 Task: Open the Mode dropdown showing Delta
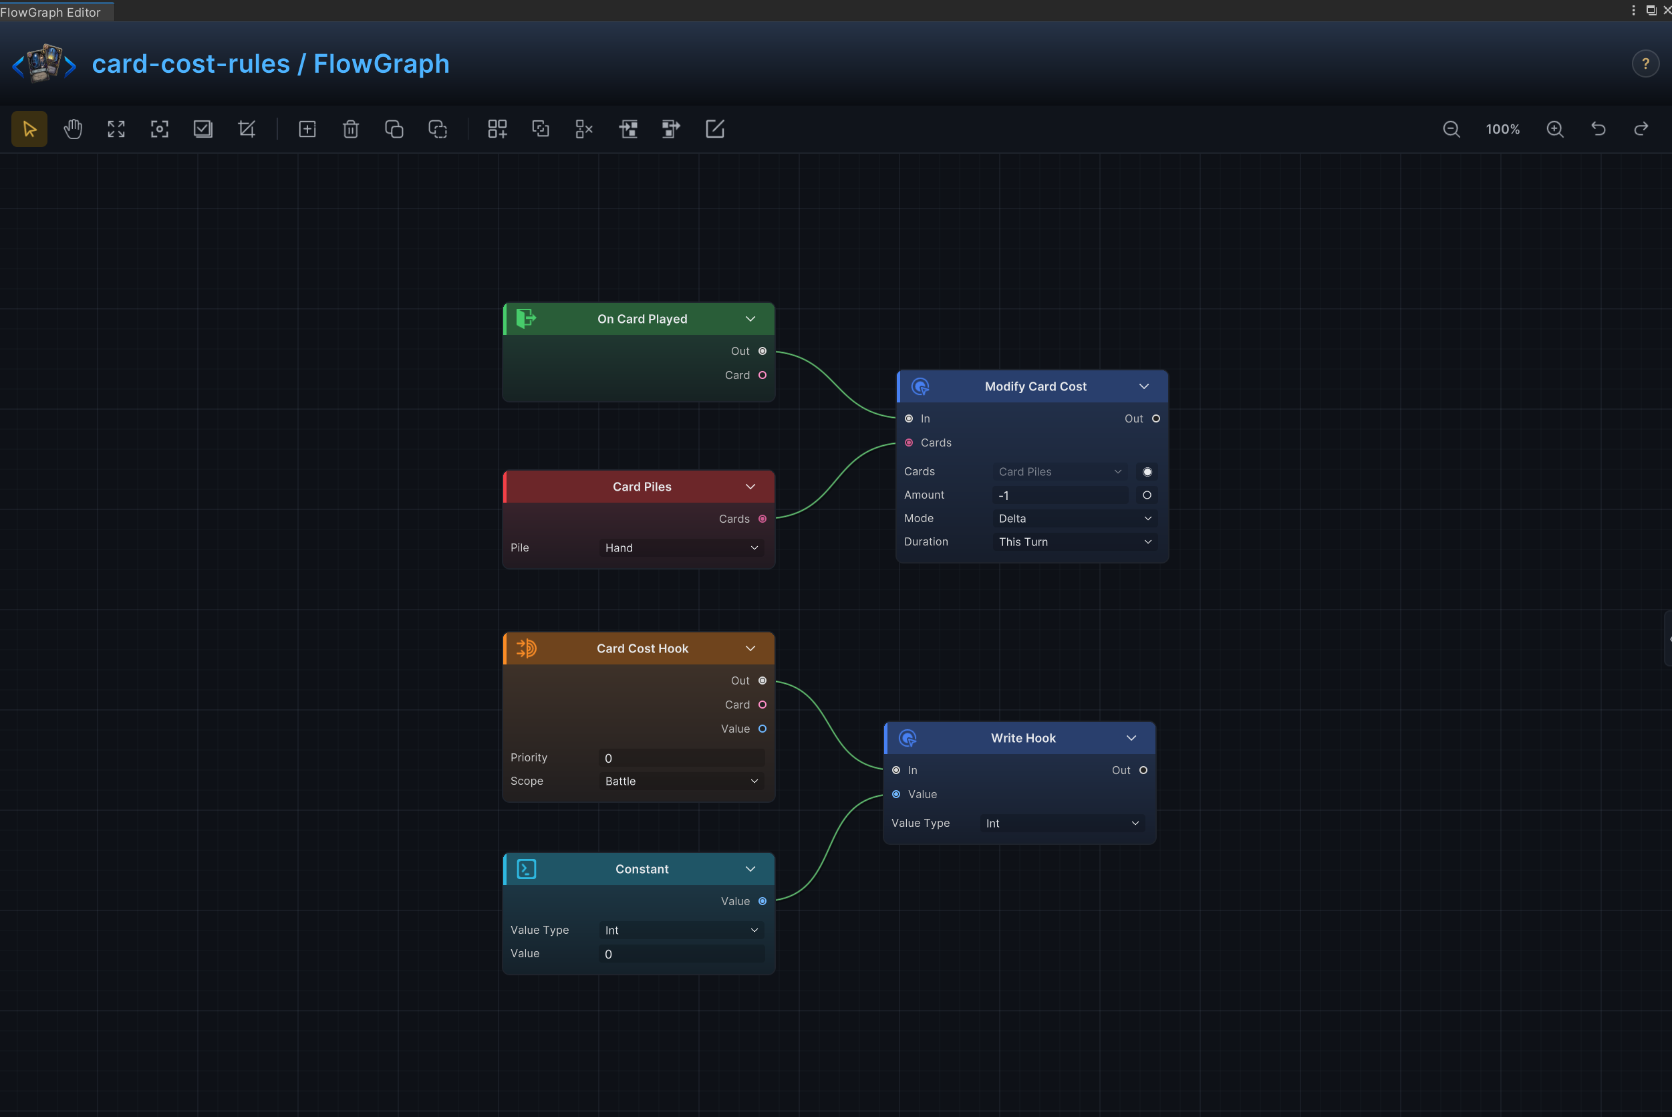(1075, 519)
